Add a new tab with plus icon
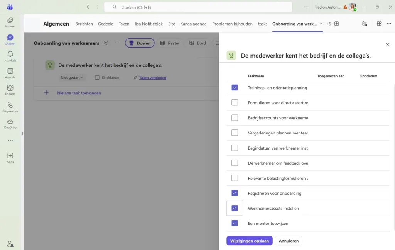Screen dimensions: 395x250 [x=336, y=24]
